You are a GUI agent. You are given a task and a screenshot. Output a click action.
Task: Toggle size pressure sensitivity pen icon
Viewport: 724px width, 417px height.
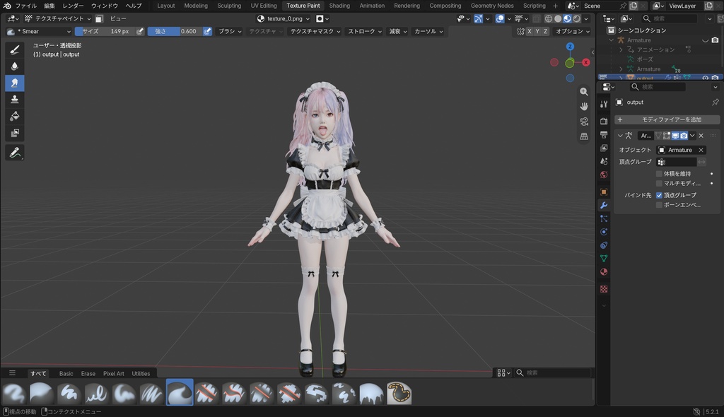(140, 31)
